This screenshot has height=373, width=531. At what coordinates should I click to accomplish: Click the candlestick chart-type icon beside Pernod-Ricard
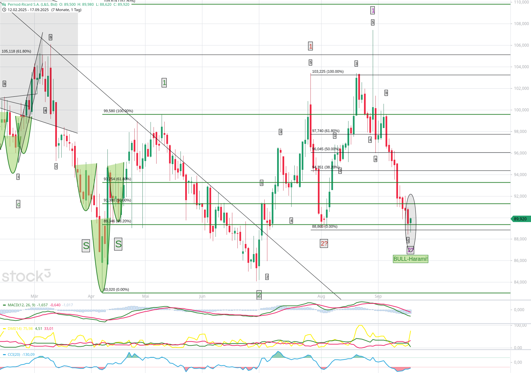pos(4,4)
